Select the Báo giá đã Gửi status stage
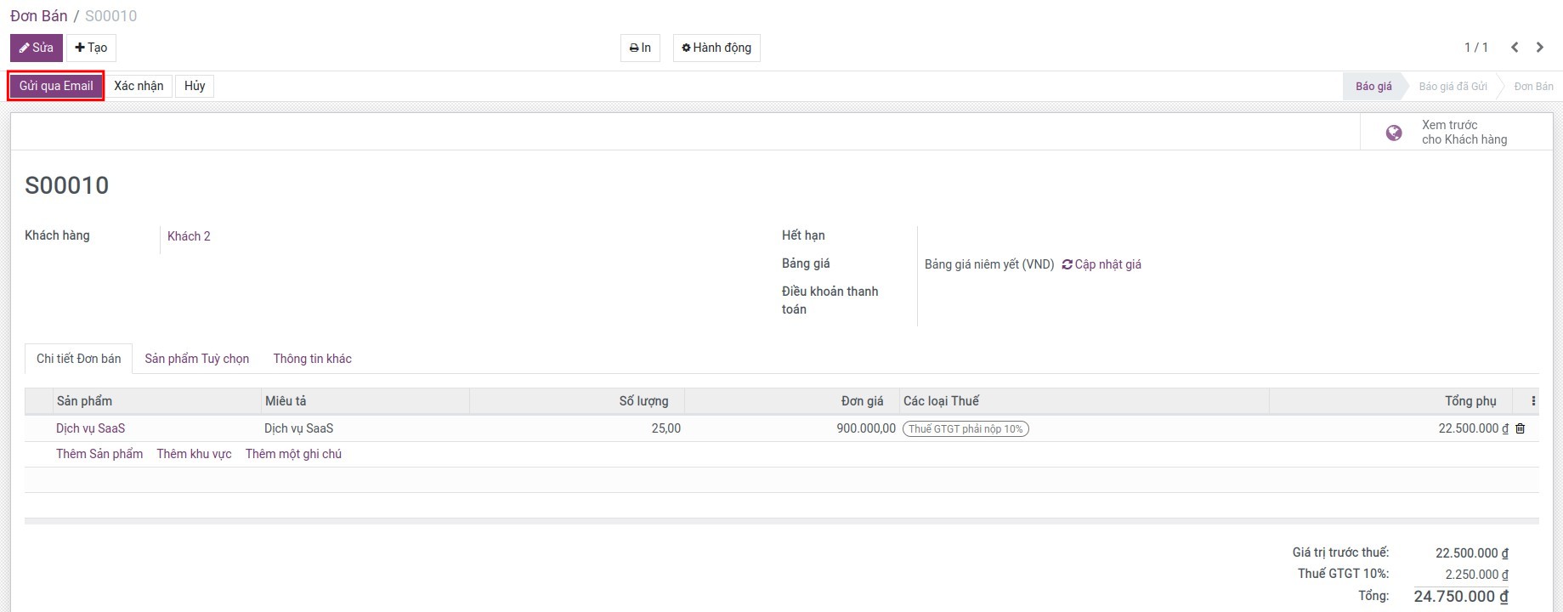This screenshot has height=612, width=1563. (1453, 87)
